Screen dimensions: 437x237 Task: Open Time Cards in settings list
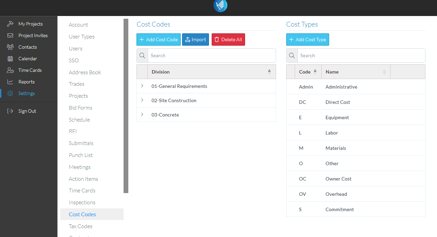click(82, 191)
